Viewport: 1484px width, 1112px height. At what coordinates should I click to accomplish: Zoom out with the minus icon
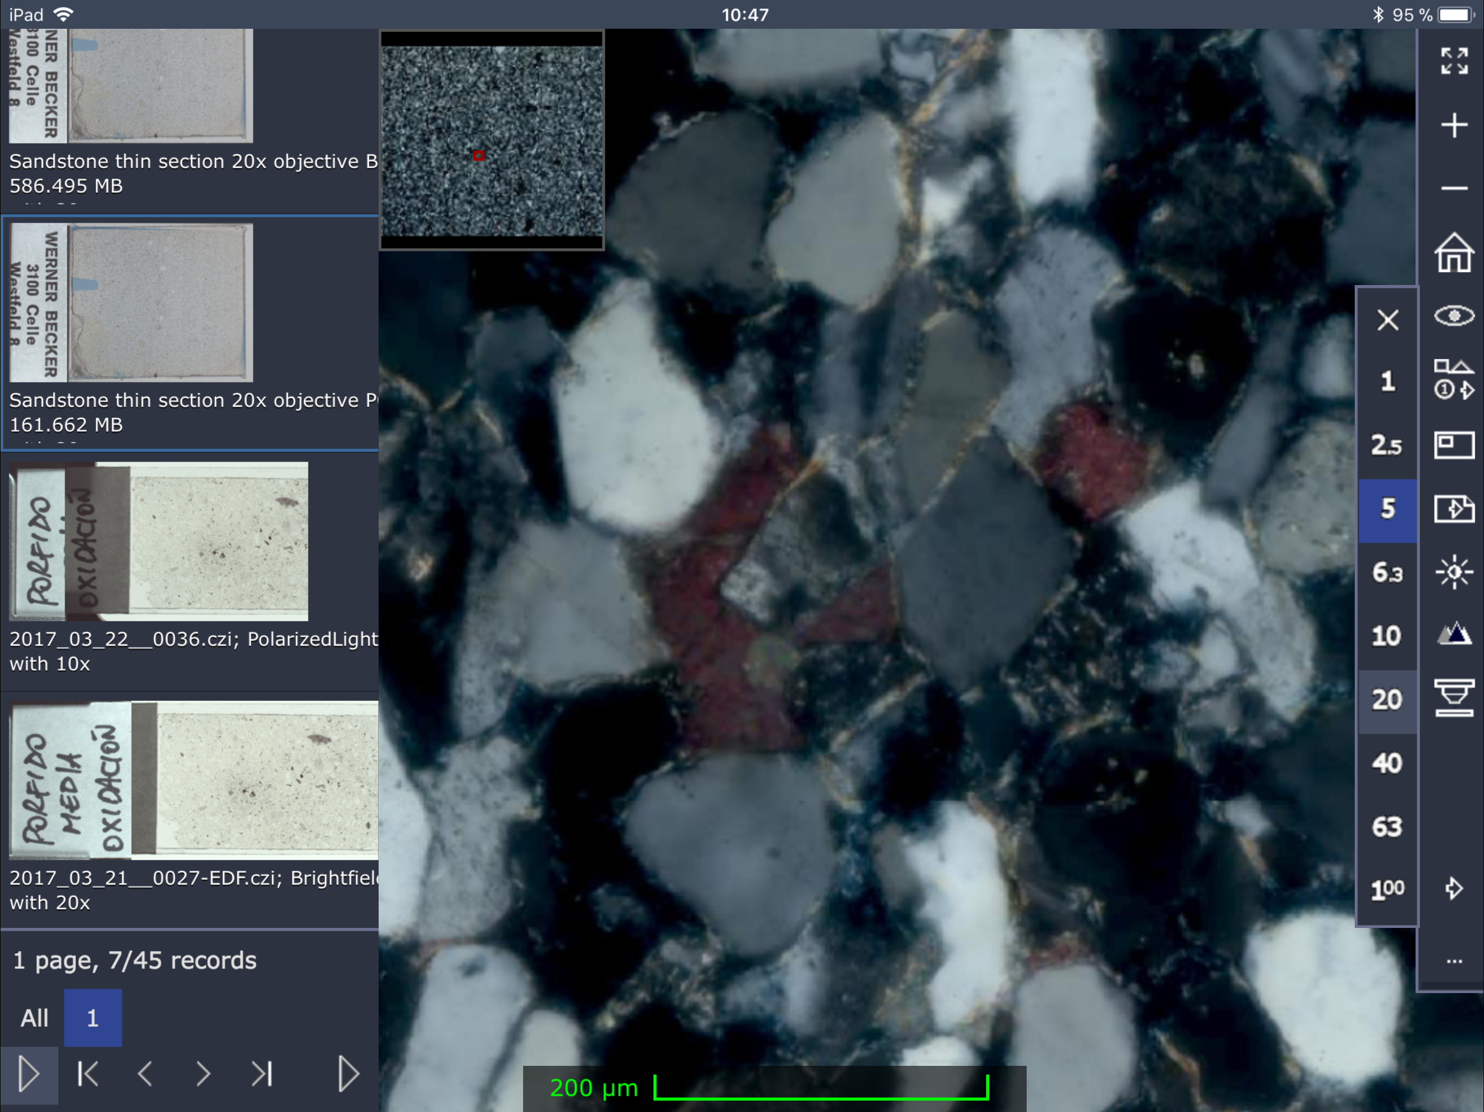1454,188
